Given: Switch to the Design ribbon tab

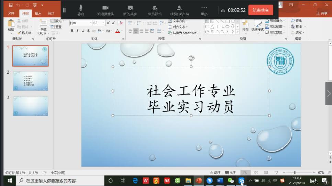Looking at the screenshot, I should (51, 13).
